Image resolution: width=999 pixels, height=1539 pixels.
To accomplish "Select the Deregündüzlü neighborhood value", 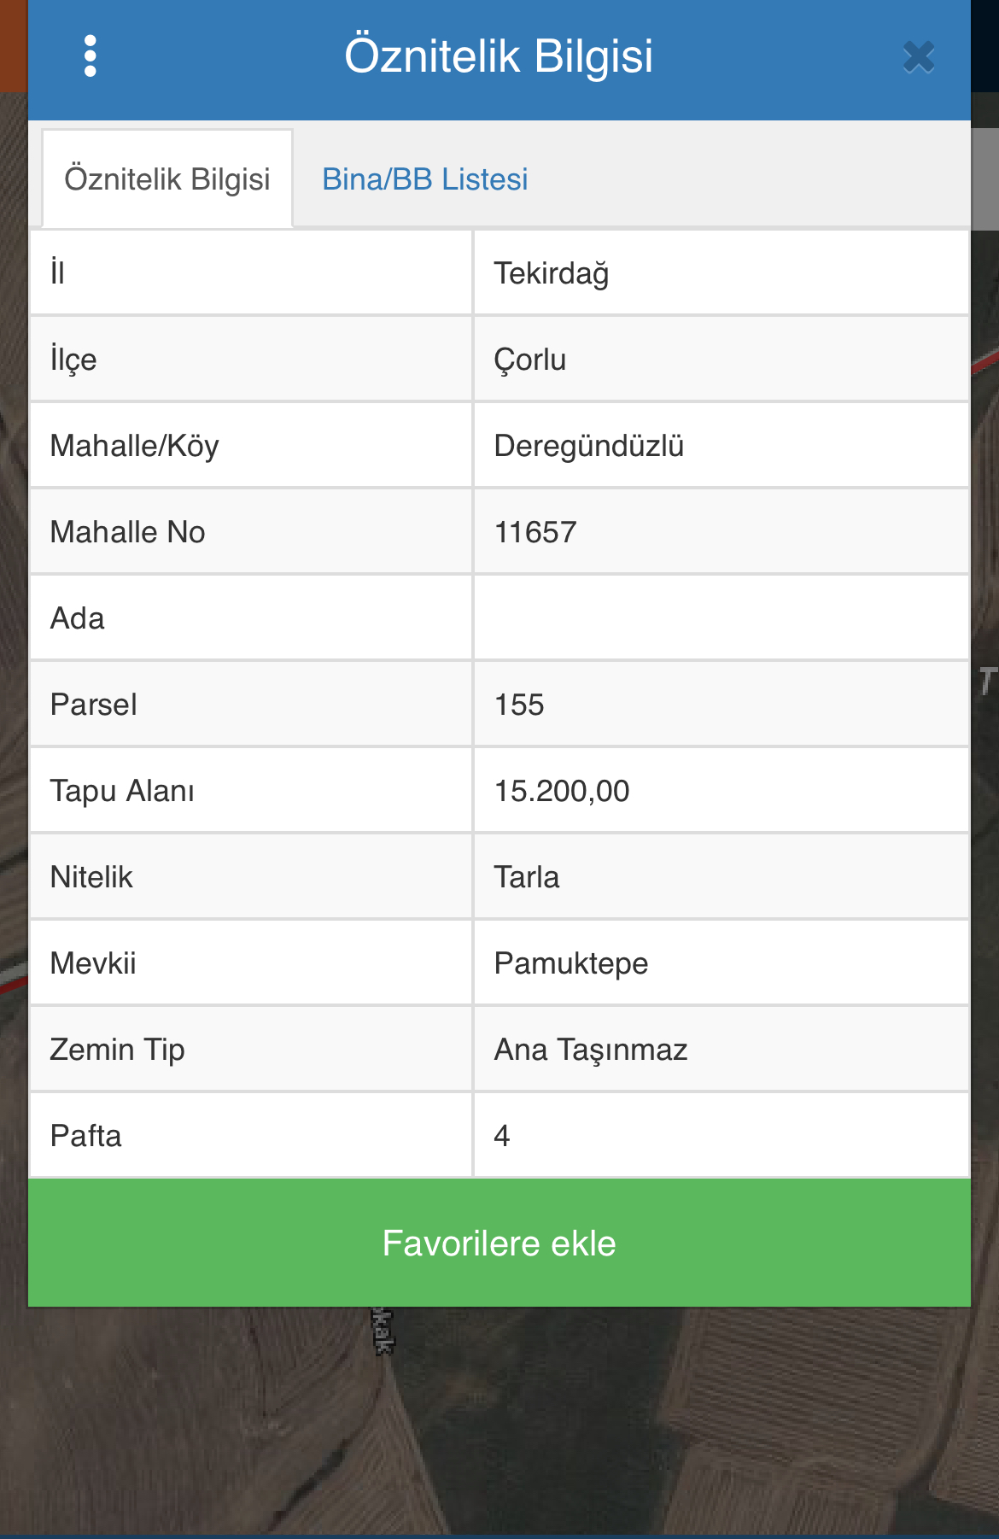I will point(588,446).
